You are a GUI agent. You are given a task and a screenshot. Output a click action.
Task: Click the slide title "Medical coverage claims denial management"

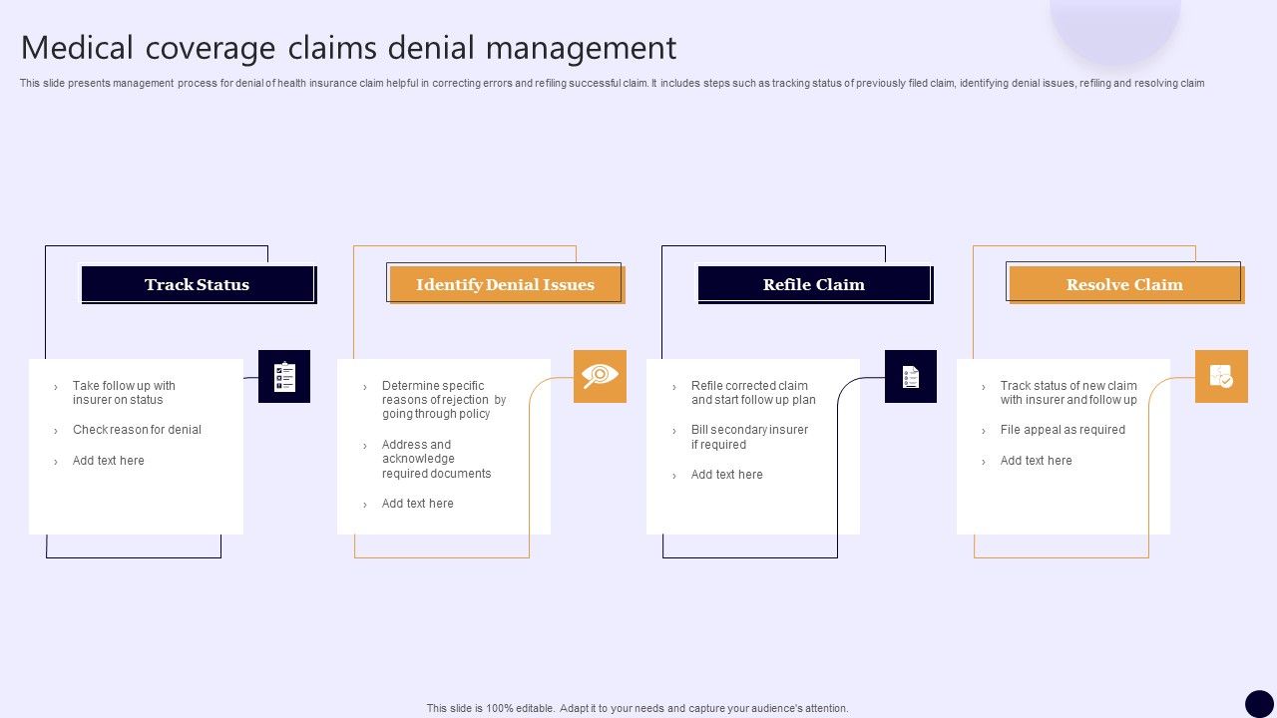[x=347, y=47]
